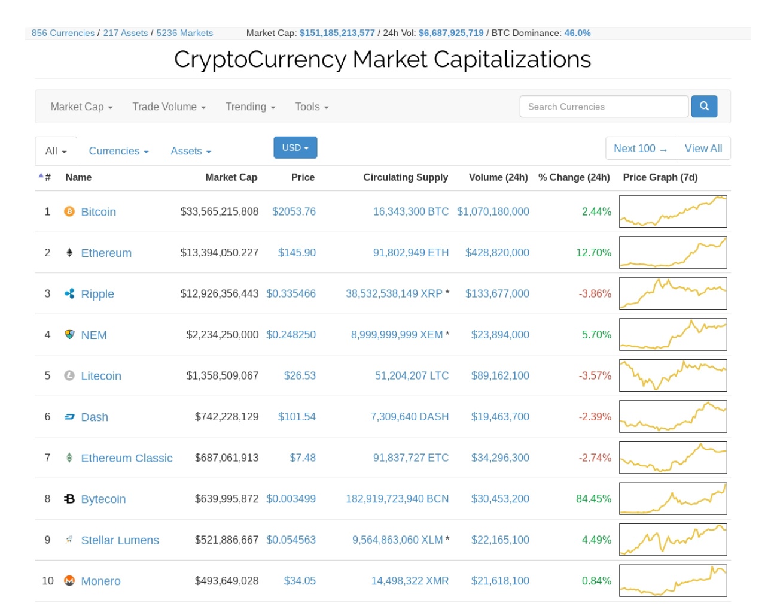Viewport: 774px width, 612px height.
Task: Click 24h volume value $6,687,925,719
Action: click(x=451, y=33)
